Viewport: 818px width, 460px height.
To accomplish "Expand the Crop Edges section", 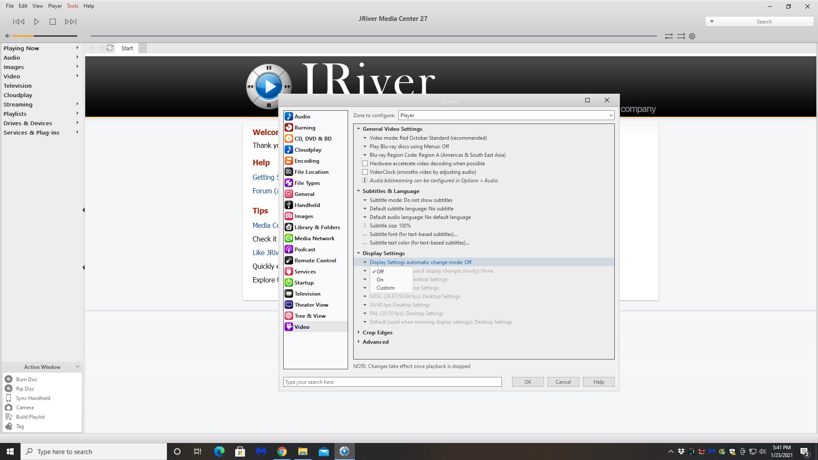I will coord(359,332).
